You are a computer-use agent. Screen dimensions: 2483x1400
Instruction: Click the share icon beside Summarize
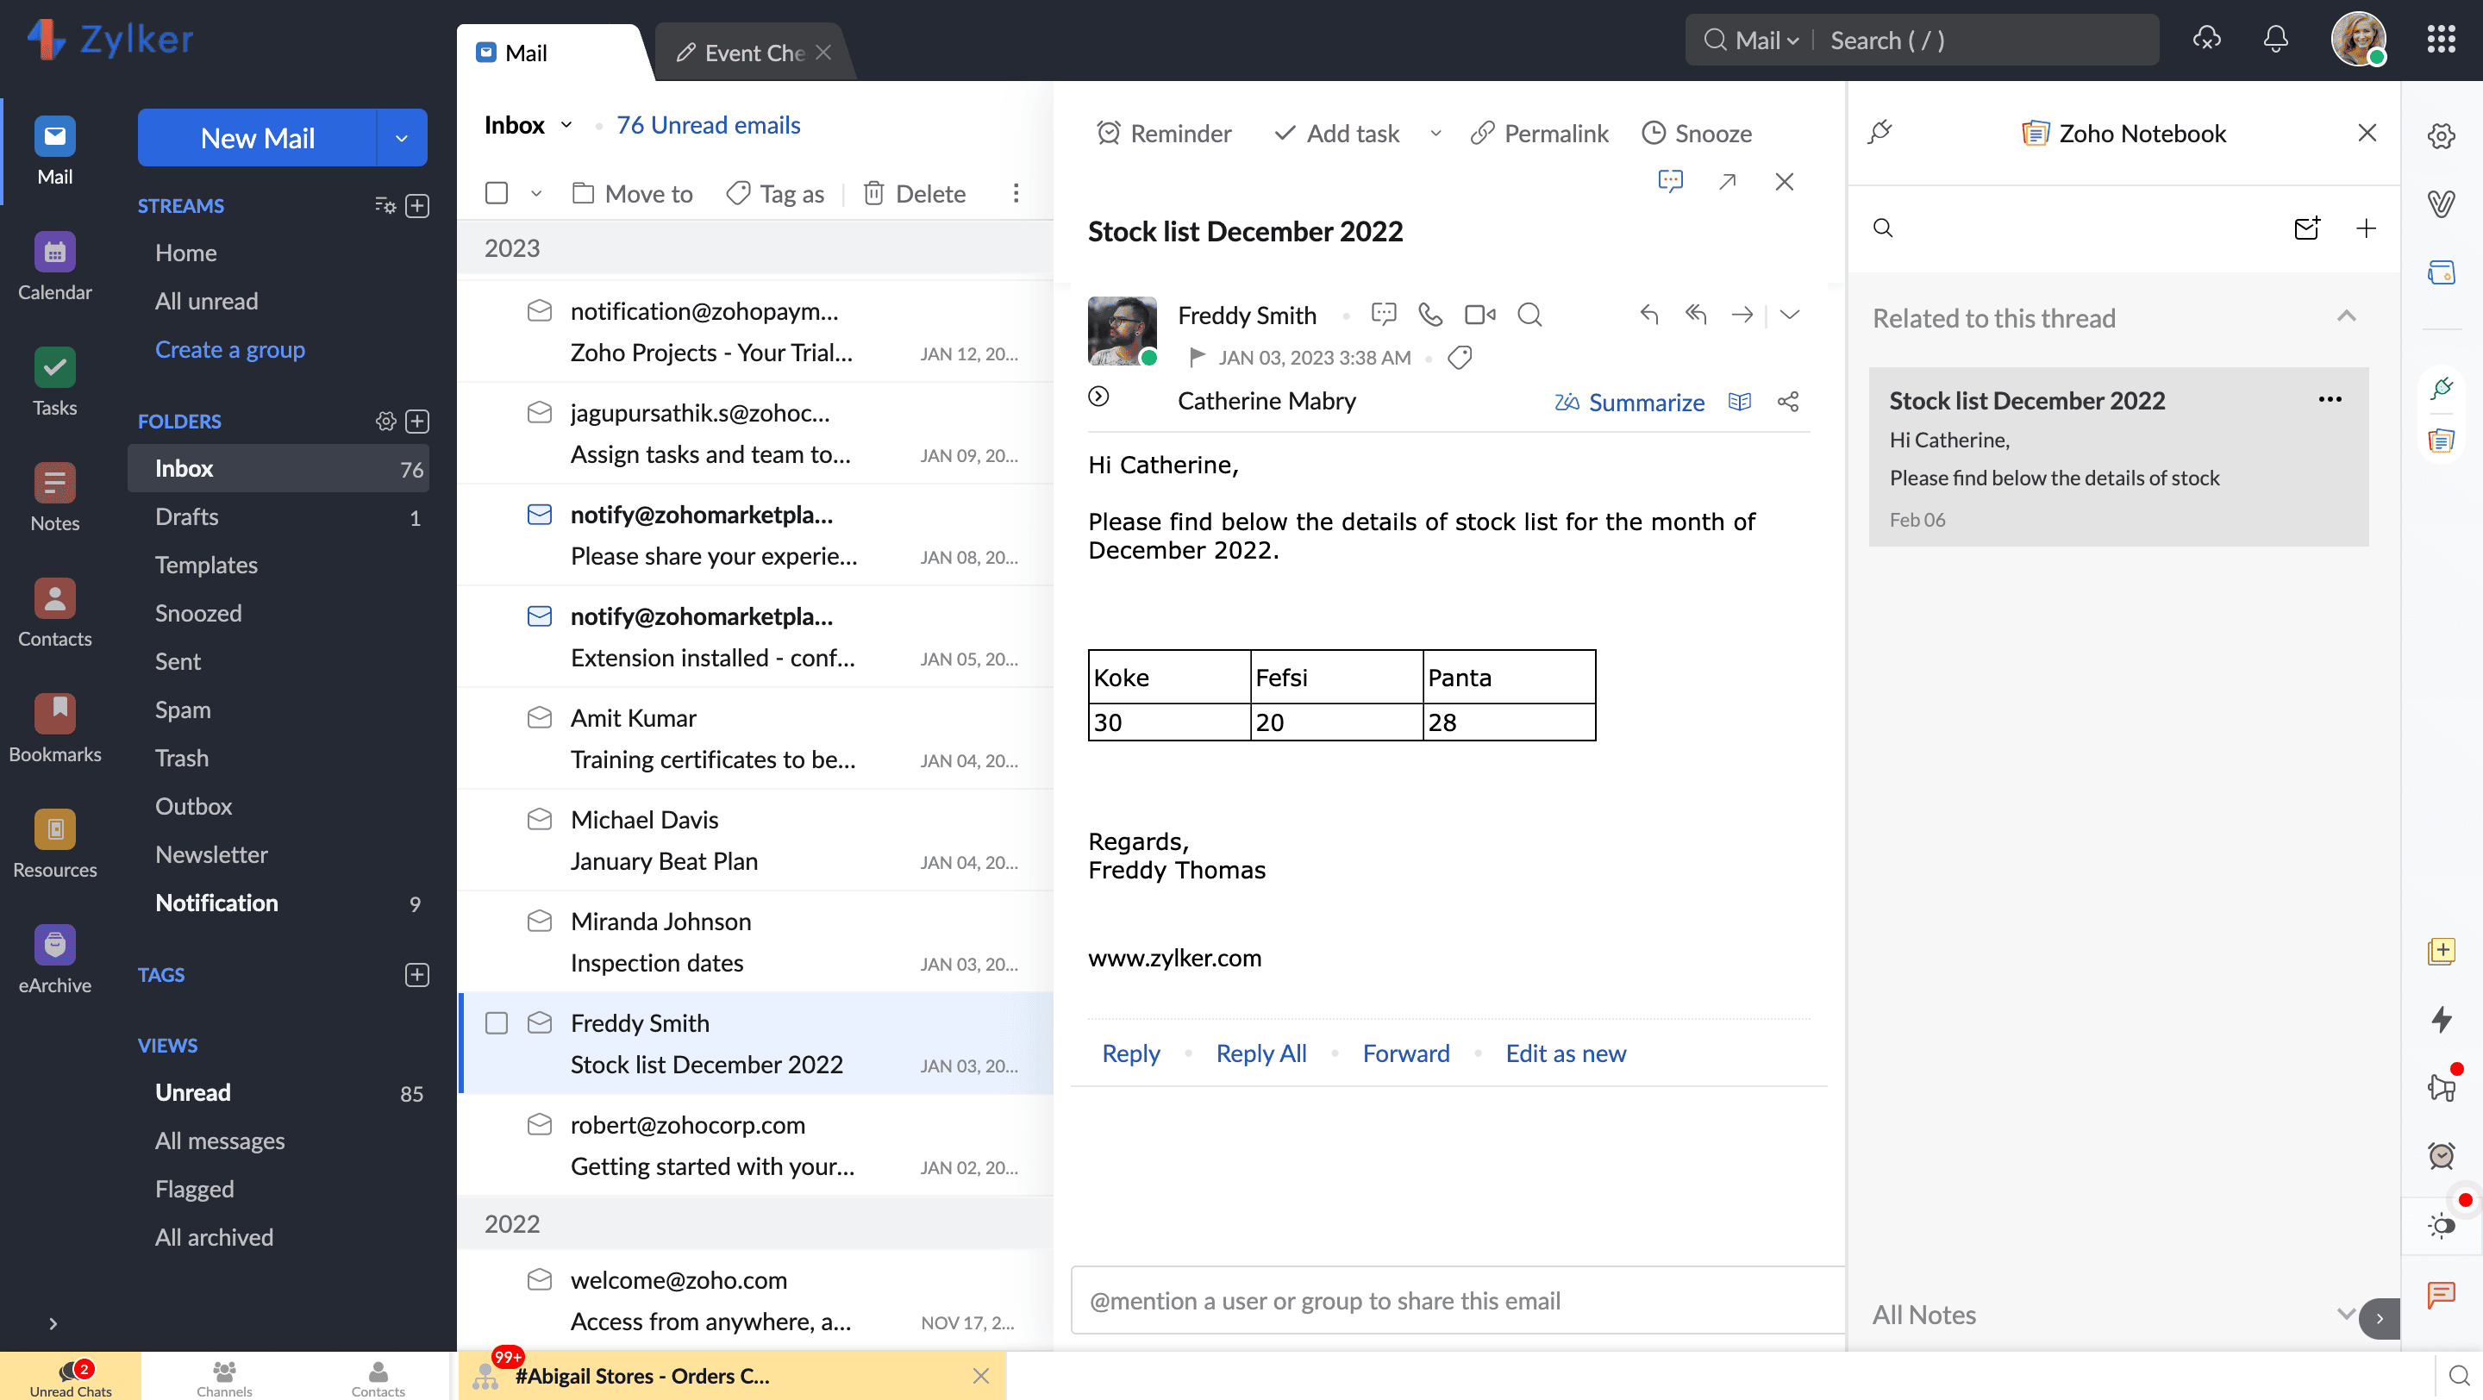pyautogui.click(x=1788, y=402)
